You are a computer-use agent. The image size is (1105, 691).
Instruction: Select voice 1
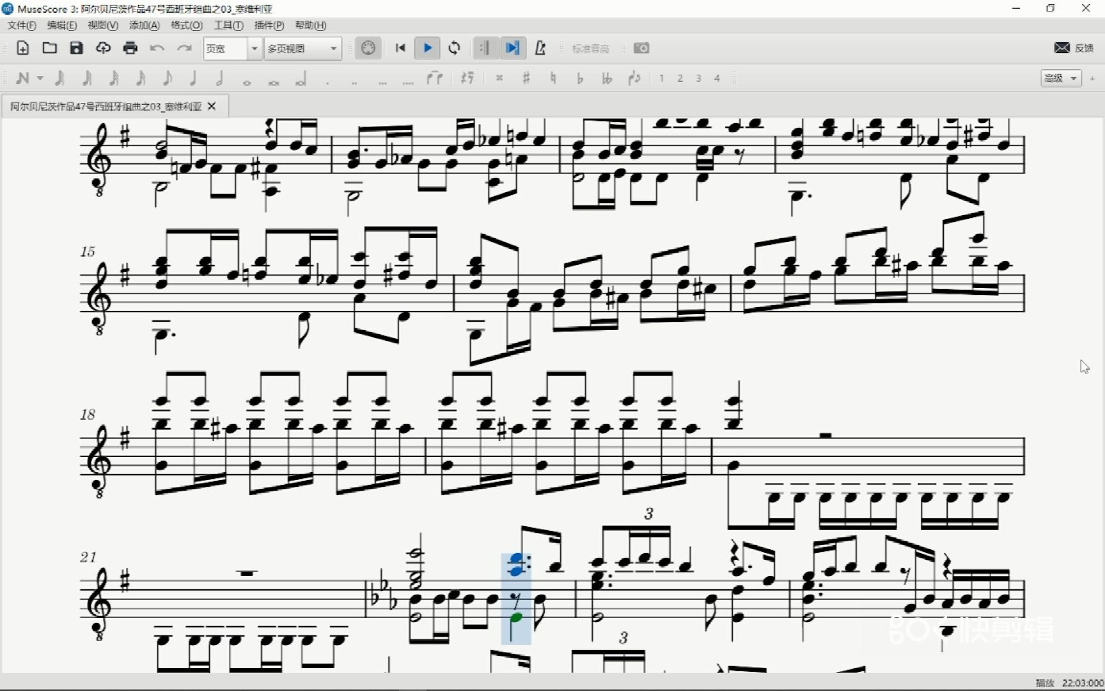[x=661, y=78]
